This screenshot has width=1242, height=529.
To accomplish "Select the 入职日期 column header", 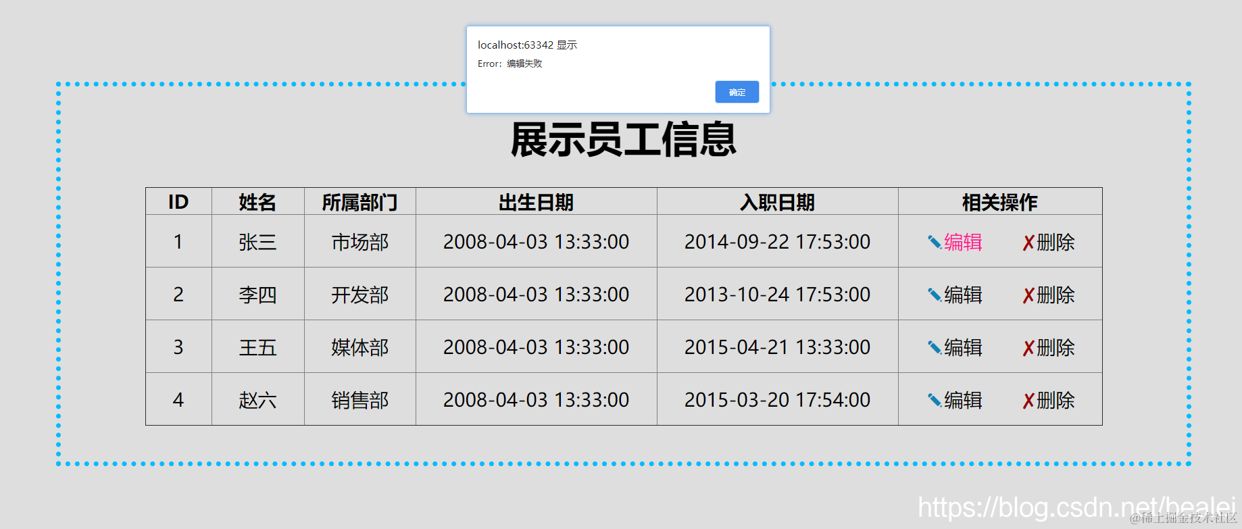I will pyautogui.click(x=777, y=202).
